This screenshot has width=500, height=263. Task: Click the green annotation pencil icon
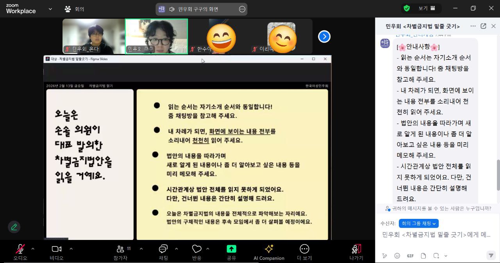14,226
